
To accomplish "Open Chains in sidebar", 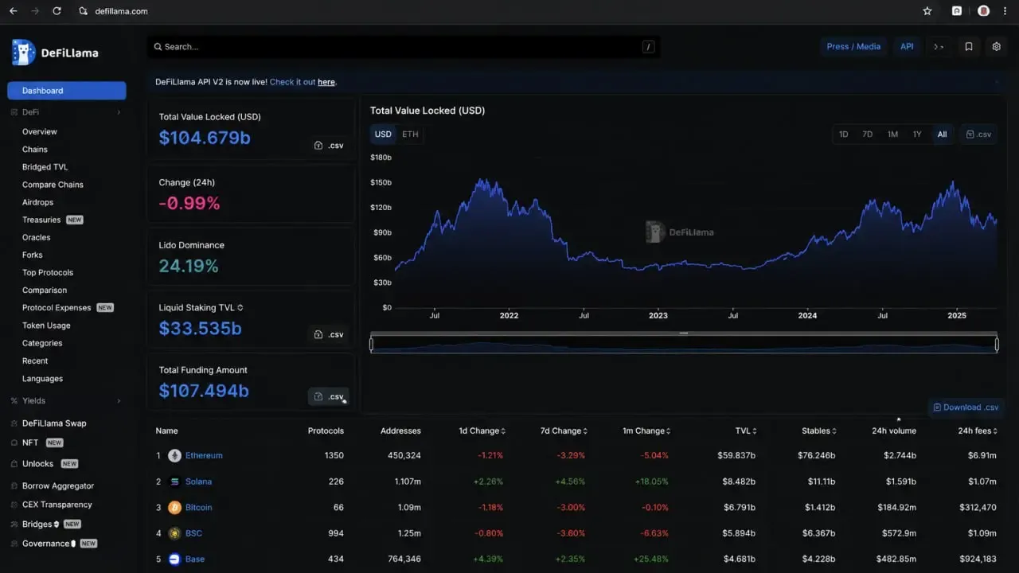I will click(x=35, y=150).
